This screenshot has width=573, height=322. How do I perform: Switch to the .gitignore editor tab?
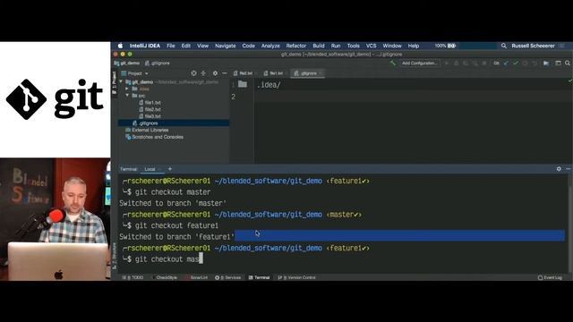(308, 73)
